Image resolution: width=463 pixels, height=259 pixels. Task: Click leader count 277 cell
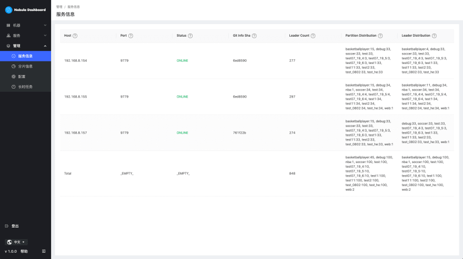click(292, 61)
